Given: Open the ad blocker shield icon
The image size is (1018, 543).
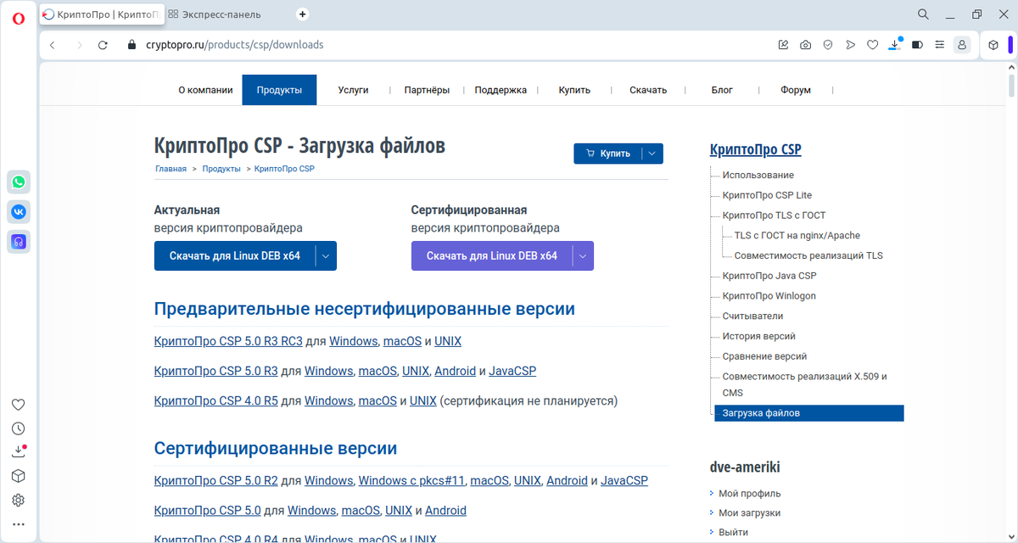Looking at the screenshot, I should point(827,45).
